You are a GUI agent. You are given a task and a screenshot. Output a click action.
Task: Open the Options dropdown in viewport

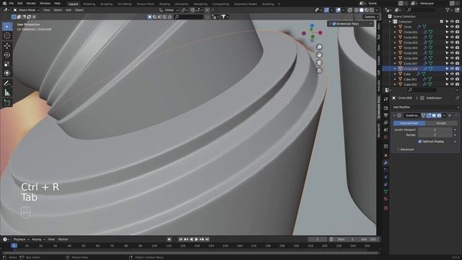(x=371, y=17)
